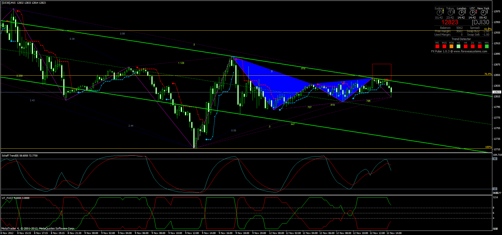Click the Trend Detector heading
The width and height of the screenshot is (502, 235).
click(x=461, y=39)
